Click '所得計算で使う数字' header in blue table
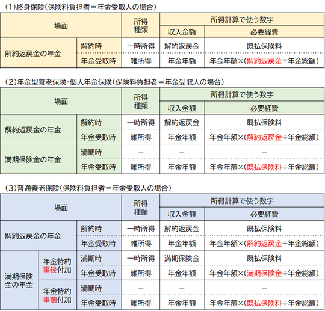Viewport: 325px width, 311px height. [242, 201]
